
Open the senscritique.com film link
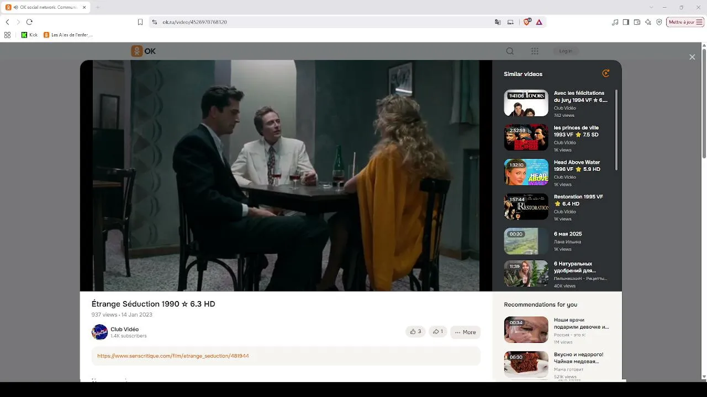tap(173, 356)
